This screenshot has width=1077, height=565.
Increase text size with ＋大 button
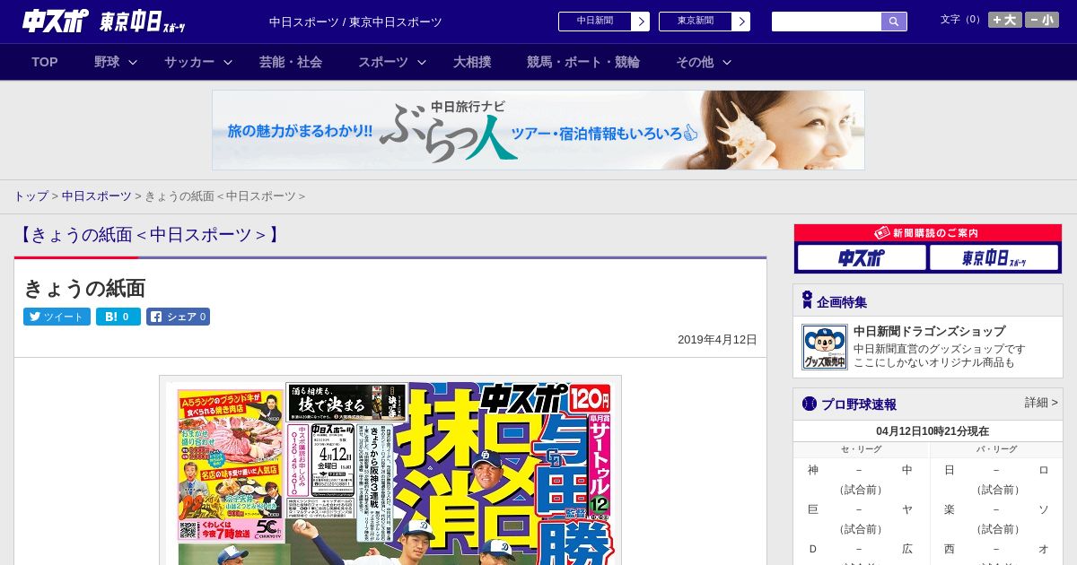1005,20
